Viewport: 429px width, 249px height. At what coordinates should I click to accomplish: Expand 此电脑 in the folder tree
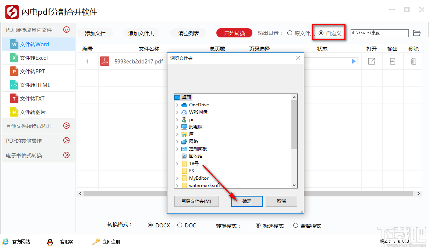(177, 127)
